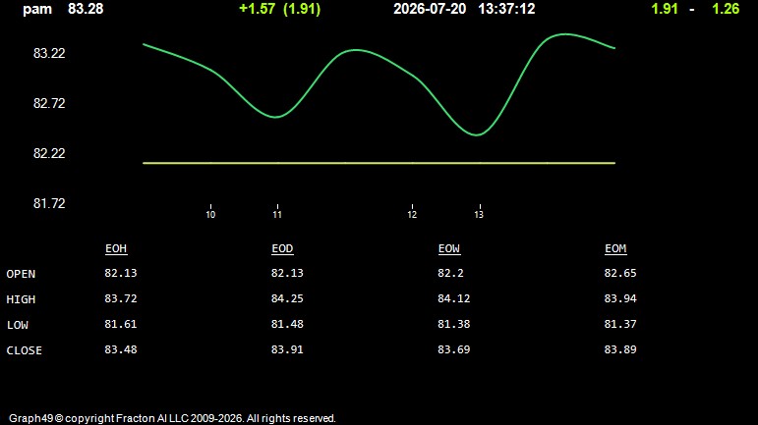Click the 1.91 - 1.26 range readout
The width and height of the screenshot is (758, 425).
(695, 9)
